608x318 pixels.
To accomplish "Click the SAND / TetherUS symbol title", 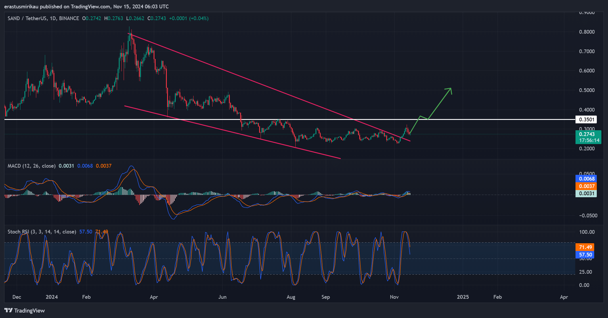I will (x=43, y=18).
